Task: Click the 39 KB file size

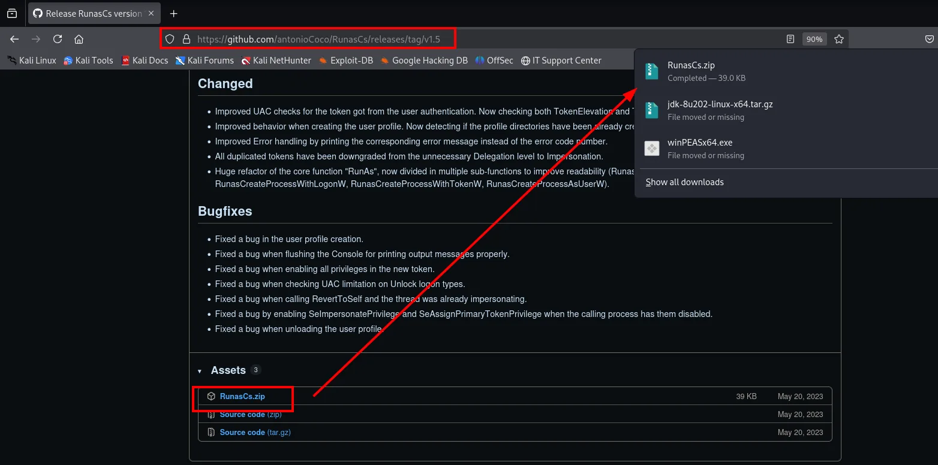Action: pyautogui.click(x=746, y=397)
